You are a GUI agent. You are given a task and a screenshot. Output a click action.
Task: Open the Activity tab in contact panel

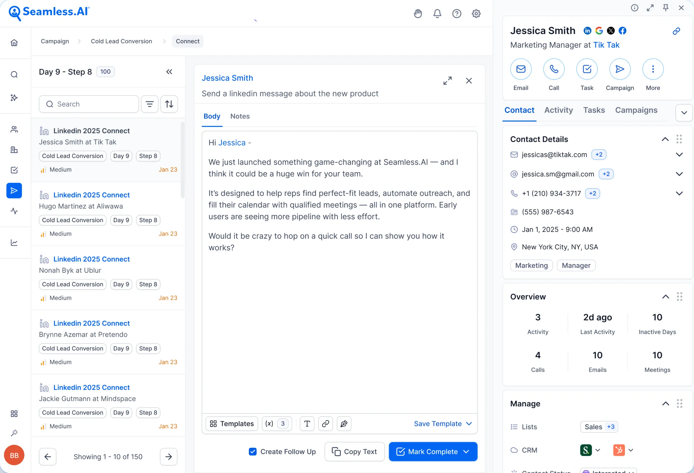(558, 110)
